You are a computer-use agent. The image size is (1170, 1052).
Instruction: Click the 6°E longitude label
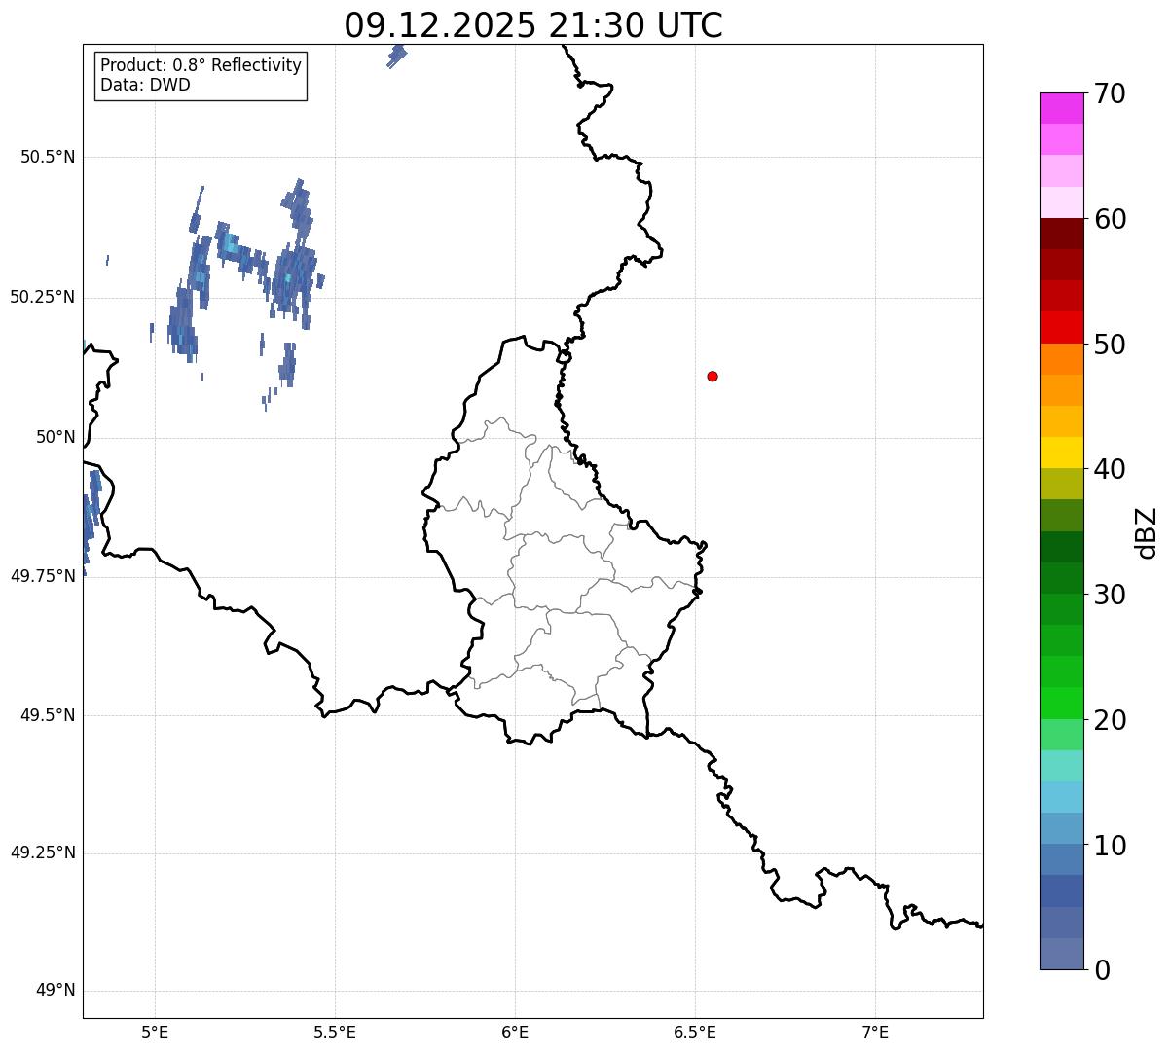pos(515,1033)
